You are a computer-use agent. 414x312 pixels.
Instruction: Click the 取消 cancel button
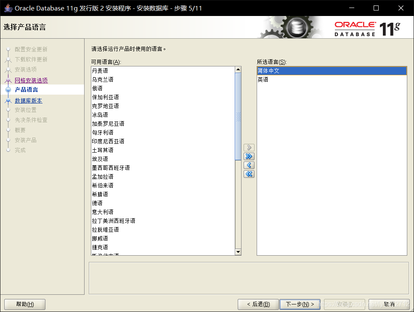[389, 304]
